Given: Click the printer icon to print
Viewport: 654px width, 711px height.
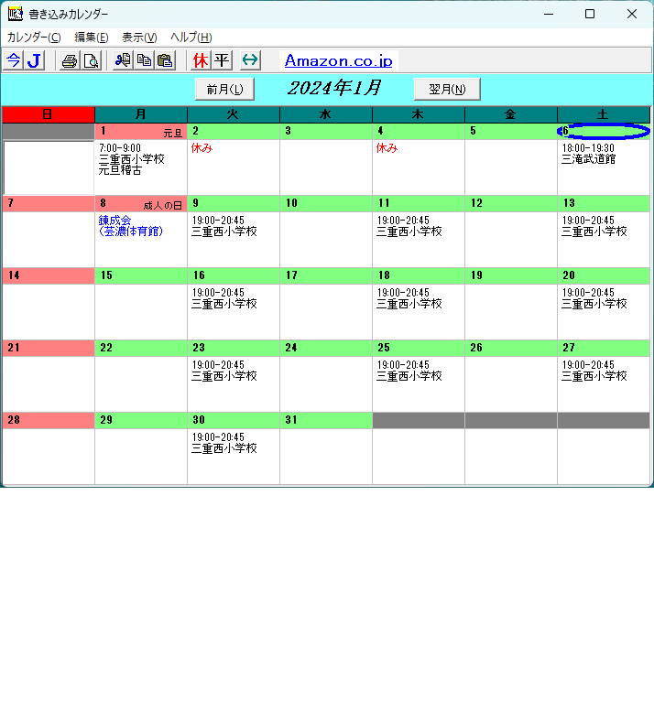Looking at the screenshot, I should coord(70,61).
